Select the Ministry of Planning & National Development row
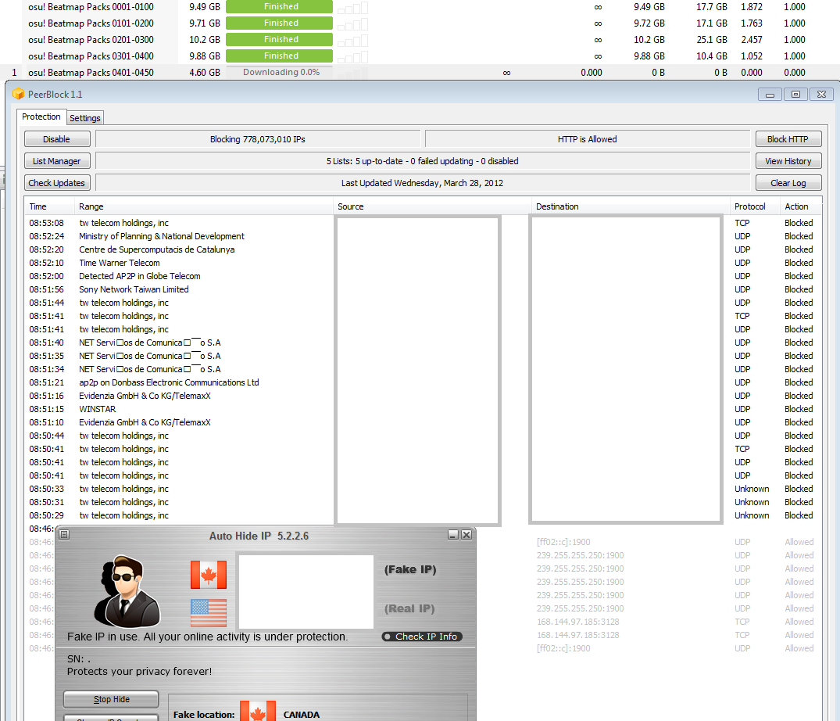 pyautogui.click(x=424, y=236)
